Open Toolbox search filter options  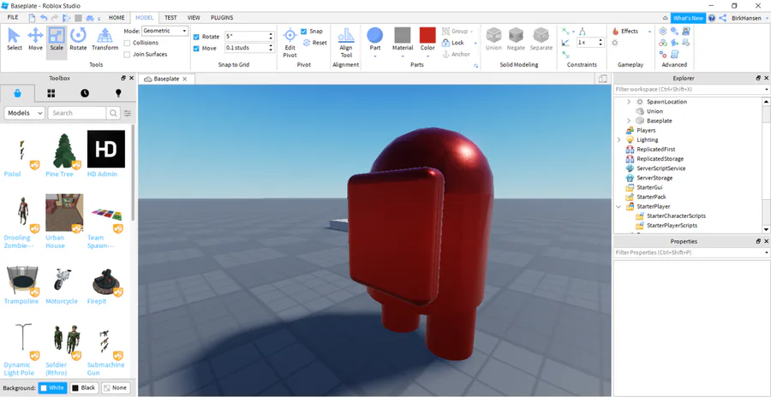[x=128, y=114]
